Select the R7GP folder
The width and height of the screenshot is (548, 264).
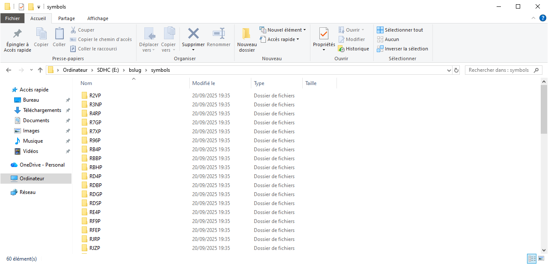click(95, 123)
